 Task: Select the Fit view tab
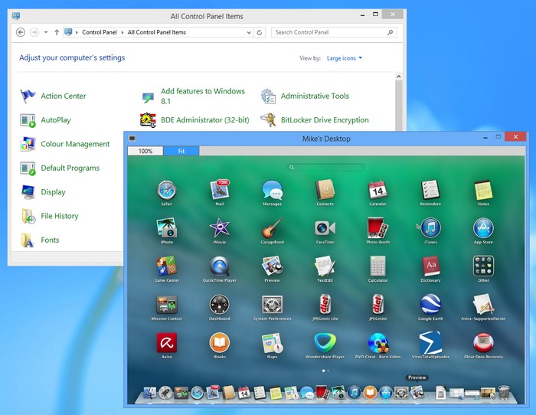coord(181,151)
